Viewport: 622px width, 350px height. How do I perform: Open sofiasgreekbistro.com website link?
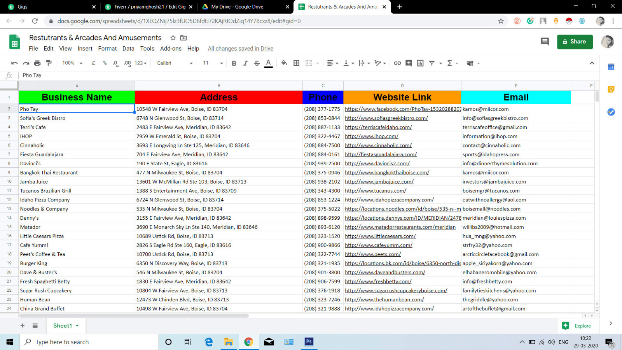point(386,118)
